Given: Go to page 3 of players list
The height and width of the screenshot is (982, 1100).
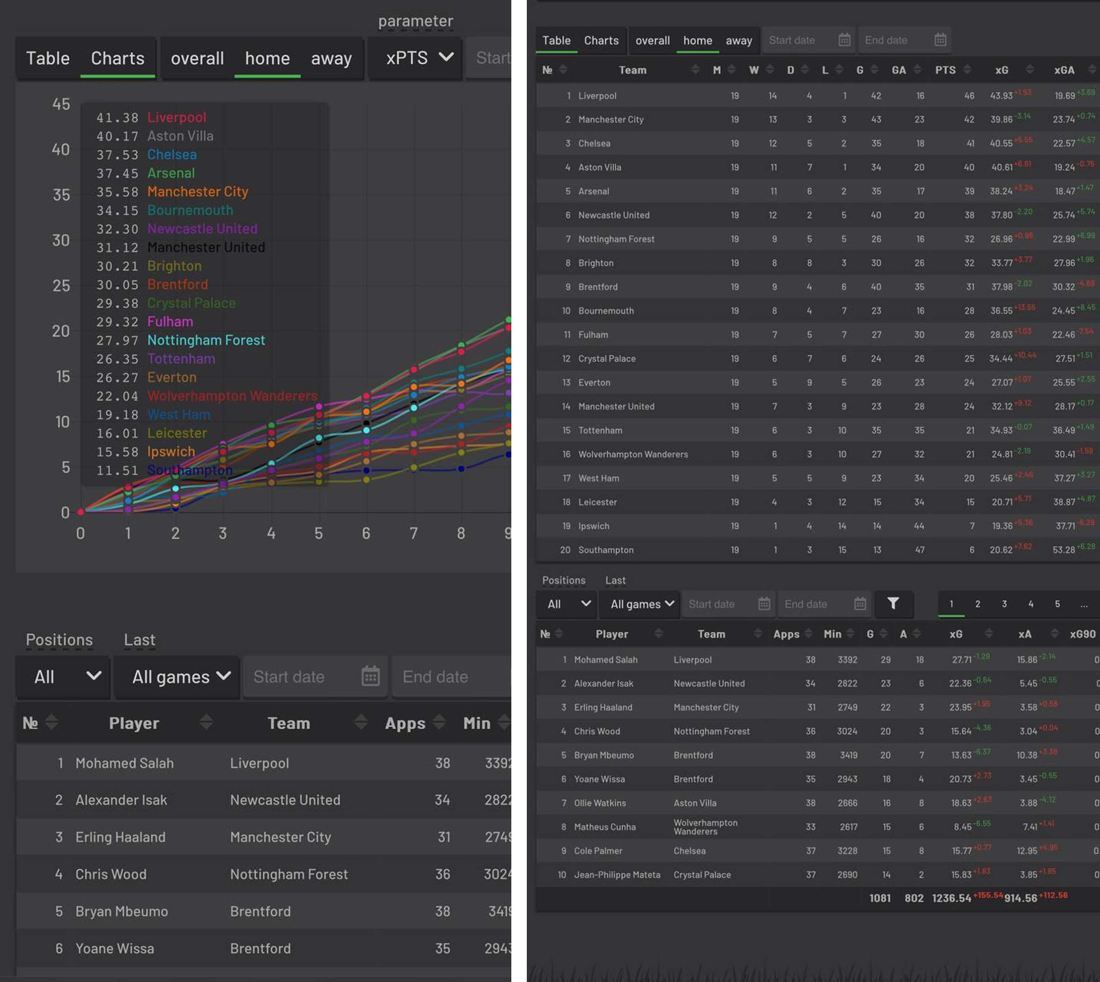Looking at the screenshot, I should click(x=1004, y=604).
